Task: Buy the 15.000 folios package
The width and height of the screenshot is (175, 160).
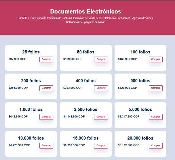Action: [101, 146]
